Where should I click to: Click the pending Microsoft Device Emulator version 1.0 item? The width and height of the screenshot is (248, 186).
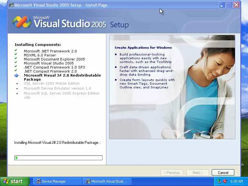pyautogui.click(x=57, y=88)
